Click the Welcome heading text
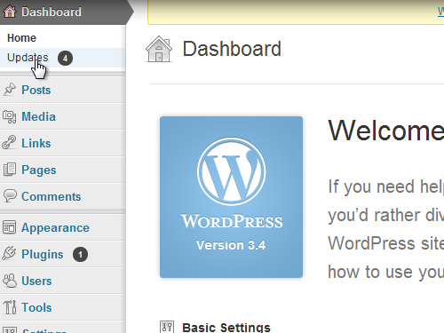Viewport: 444px width, 333px height. pos(386,131)
